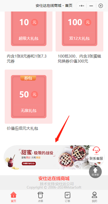Open description 100抵300 蛋糕兑换券

point(80,59)
